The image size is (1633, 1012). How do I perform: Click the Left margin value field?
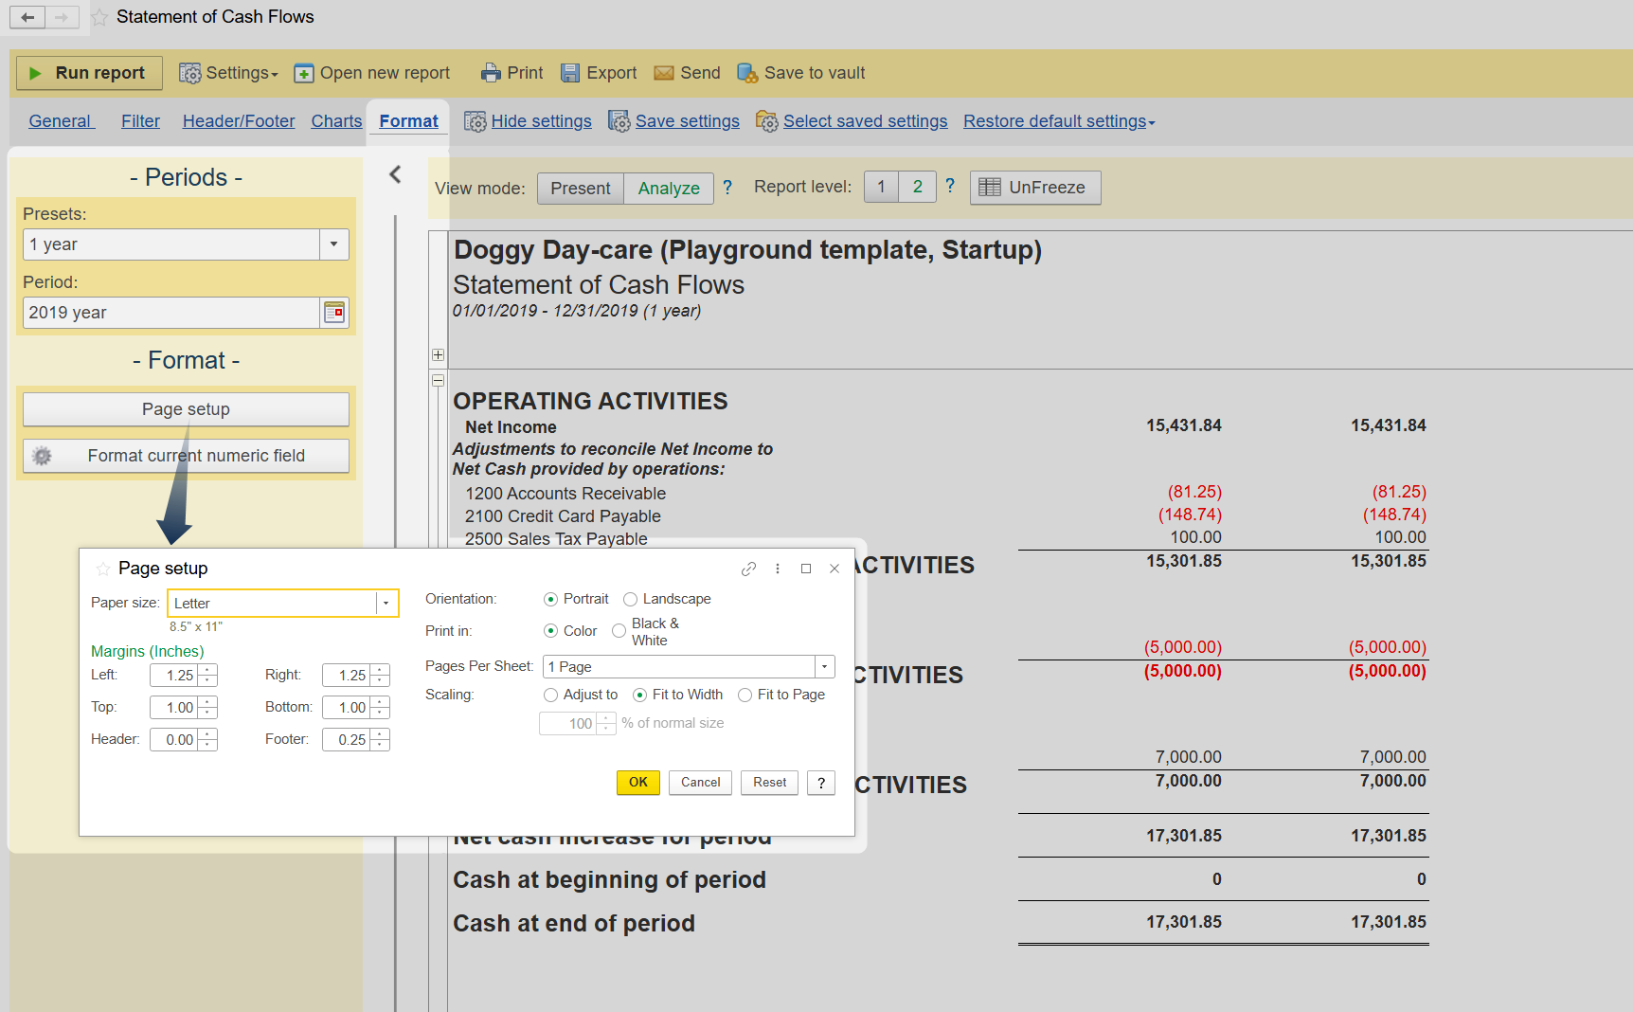pyautogui.click(x=174, y=676)
